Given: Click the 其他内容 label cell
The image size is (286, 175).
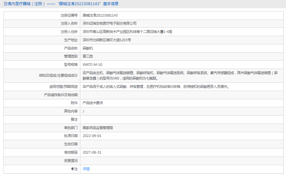Looking at the screenshot, I should (42, 111).
